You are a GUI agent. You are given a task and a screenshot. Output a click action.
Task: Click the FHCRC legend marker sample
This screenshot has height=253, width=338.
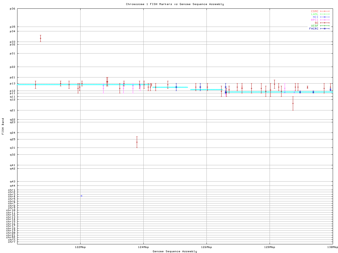(325, 29)
